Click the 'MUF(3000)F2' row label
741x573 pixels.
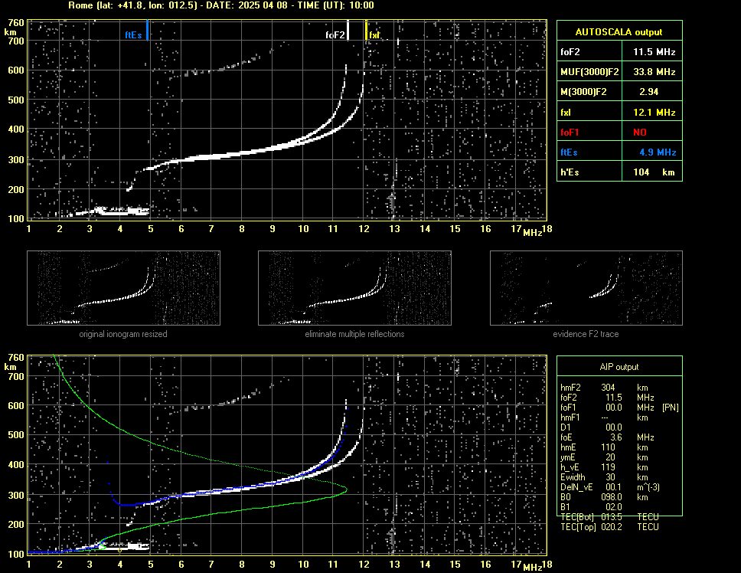point(589,72)
